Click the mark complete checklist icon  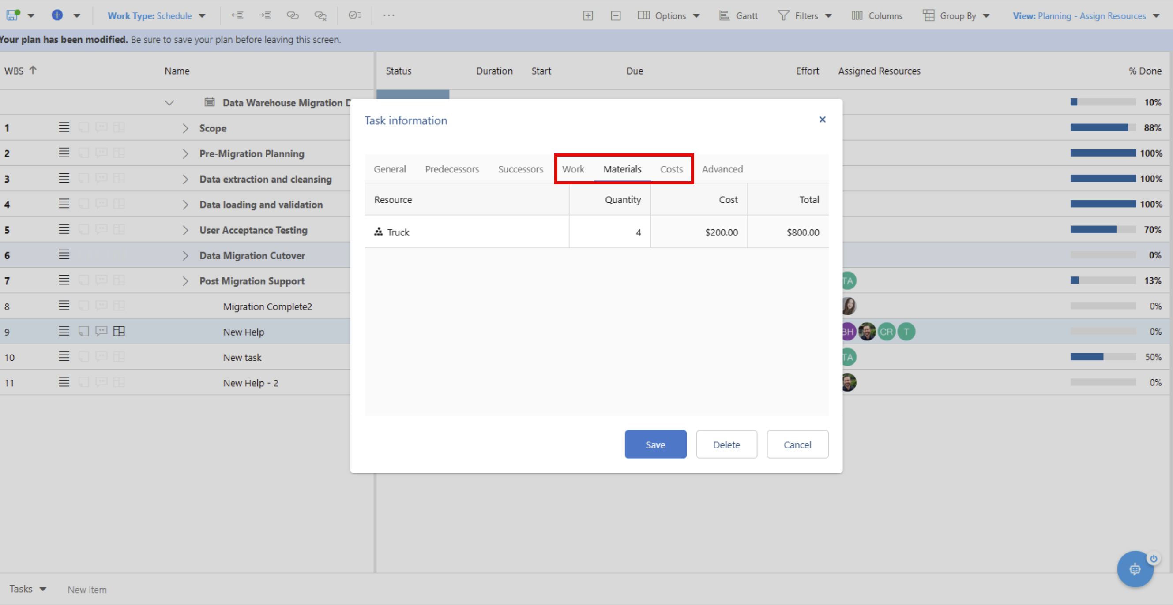pyautogui.click(x=355, y=15)
